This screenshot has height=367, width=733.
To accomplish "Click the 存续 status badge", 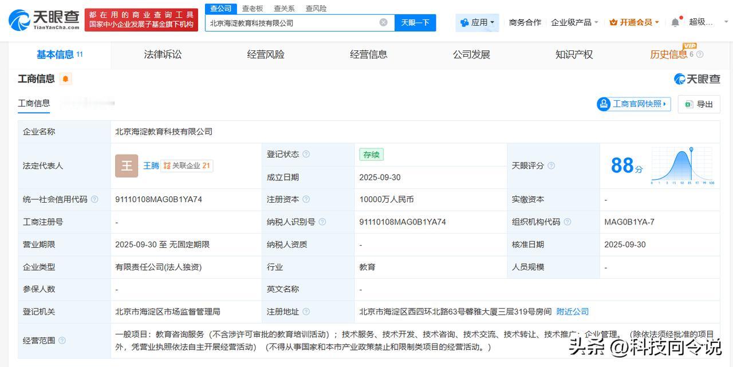I will pyautogui.click(x=371, y=154).
